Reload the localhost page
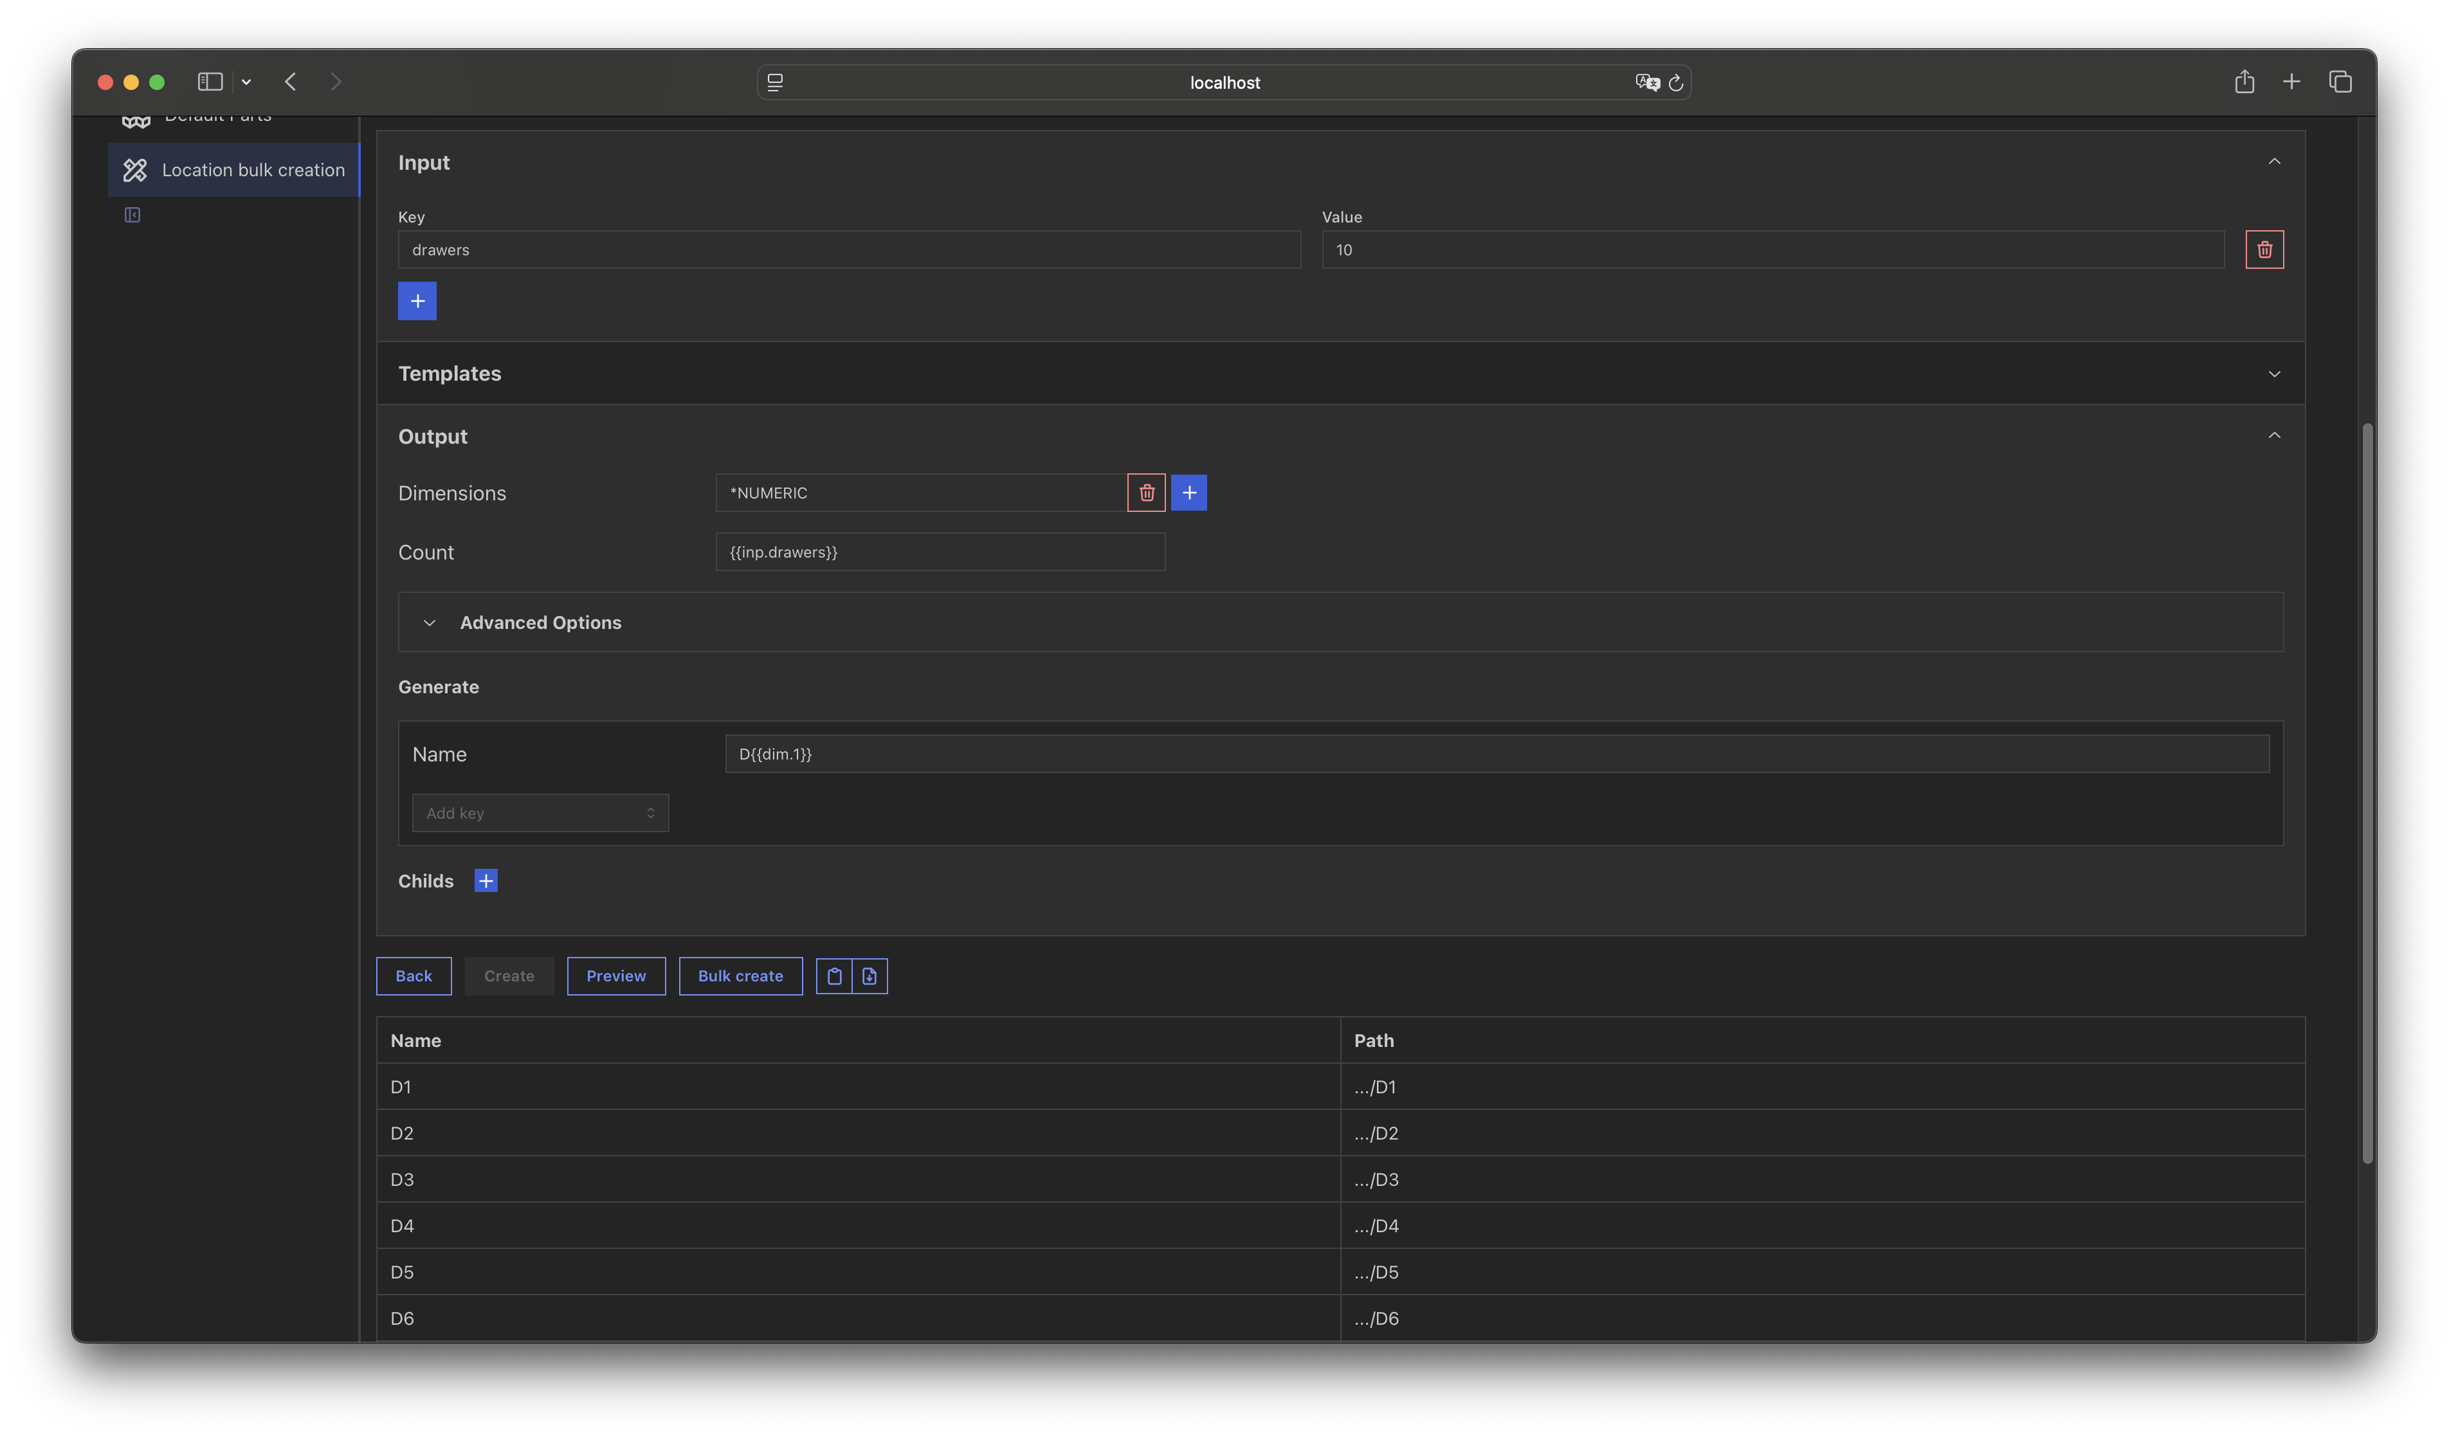The image size is (2449, 1438). click(x=1675, y=82)
